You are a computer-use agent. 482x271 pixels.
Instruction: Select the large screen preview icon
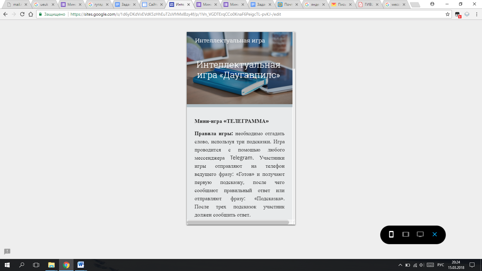420,234
